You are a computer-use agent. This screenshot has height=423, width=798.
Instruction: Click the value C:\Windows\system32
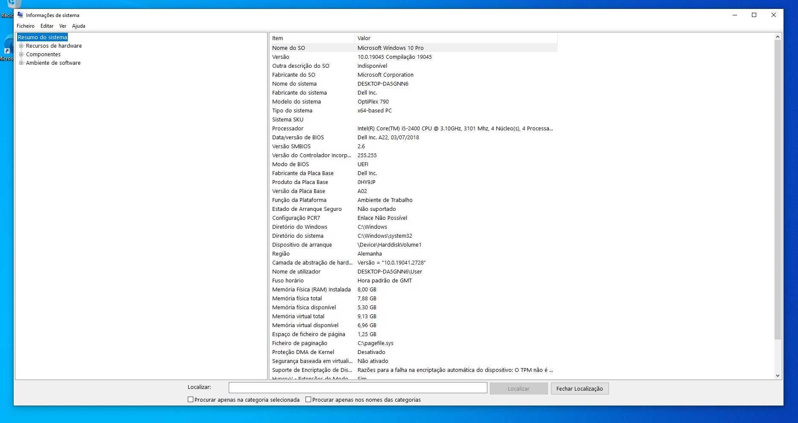[x=385, y=236]
